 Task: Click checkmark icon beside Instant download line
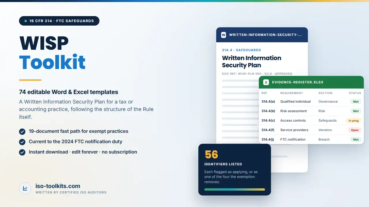coord(22,152)
